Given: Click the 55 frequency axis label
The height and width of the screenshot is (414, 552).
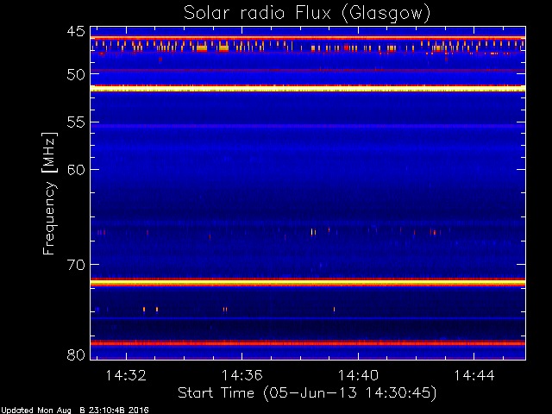Looking at the screenshot, I should [76, 122].
